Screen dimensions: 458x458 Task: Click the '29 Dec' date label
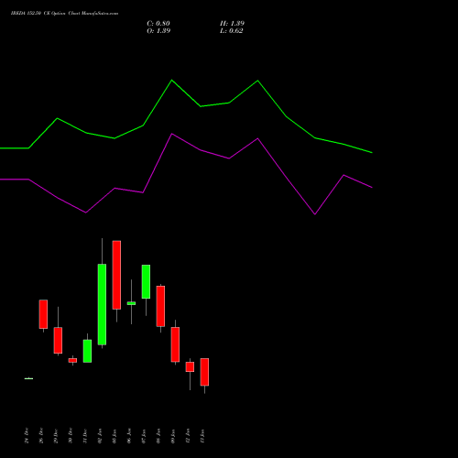coord(56,435)
